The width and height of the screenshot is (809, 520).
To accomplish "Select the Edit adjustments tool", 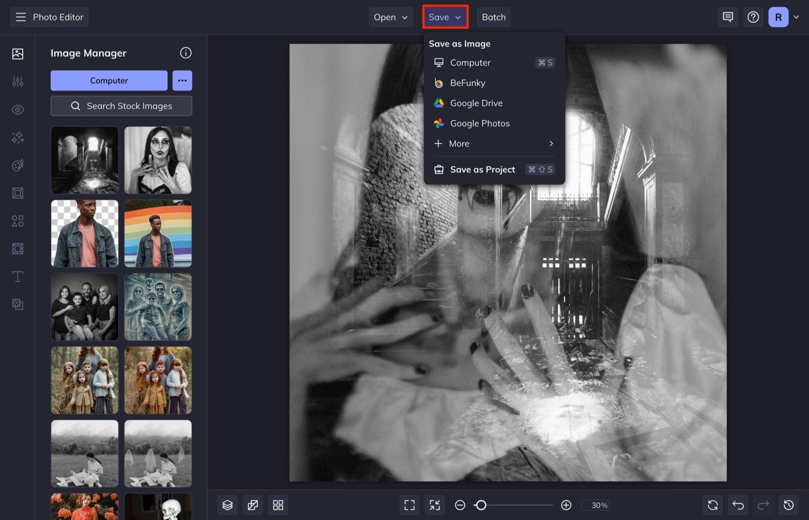I will pos(18,81).
